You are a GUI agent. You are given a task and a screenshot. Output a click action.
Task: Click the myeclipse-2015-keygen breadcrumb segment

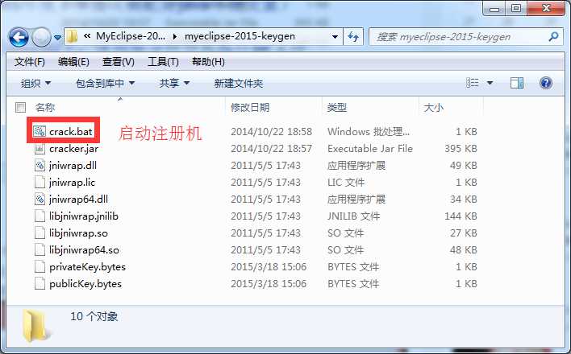pyautogui.click(x=240, y=36)
